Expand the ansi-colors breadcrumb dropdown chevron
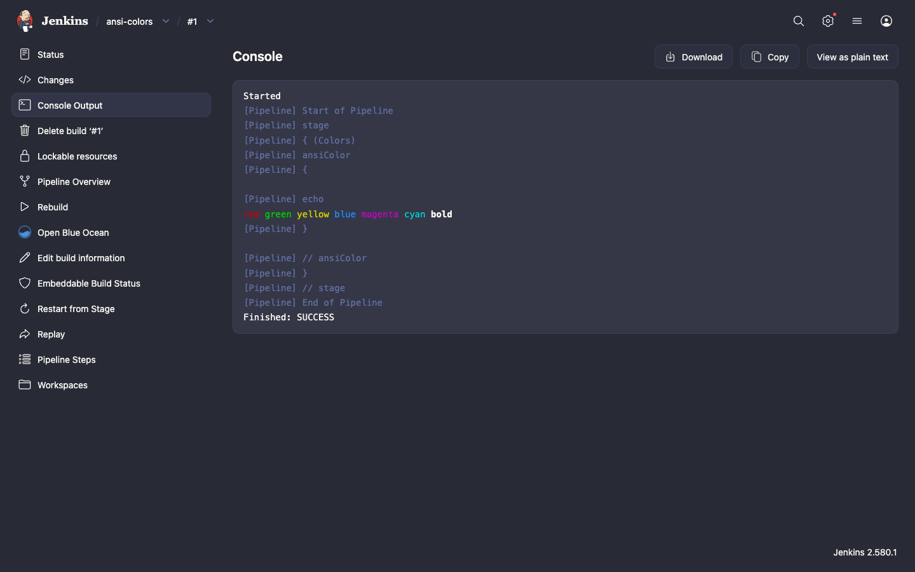 pyautogui.click(x=166, y=21)
